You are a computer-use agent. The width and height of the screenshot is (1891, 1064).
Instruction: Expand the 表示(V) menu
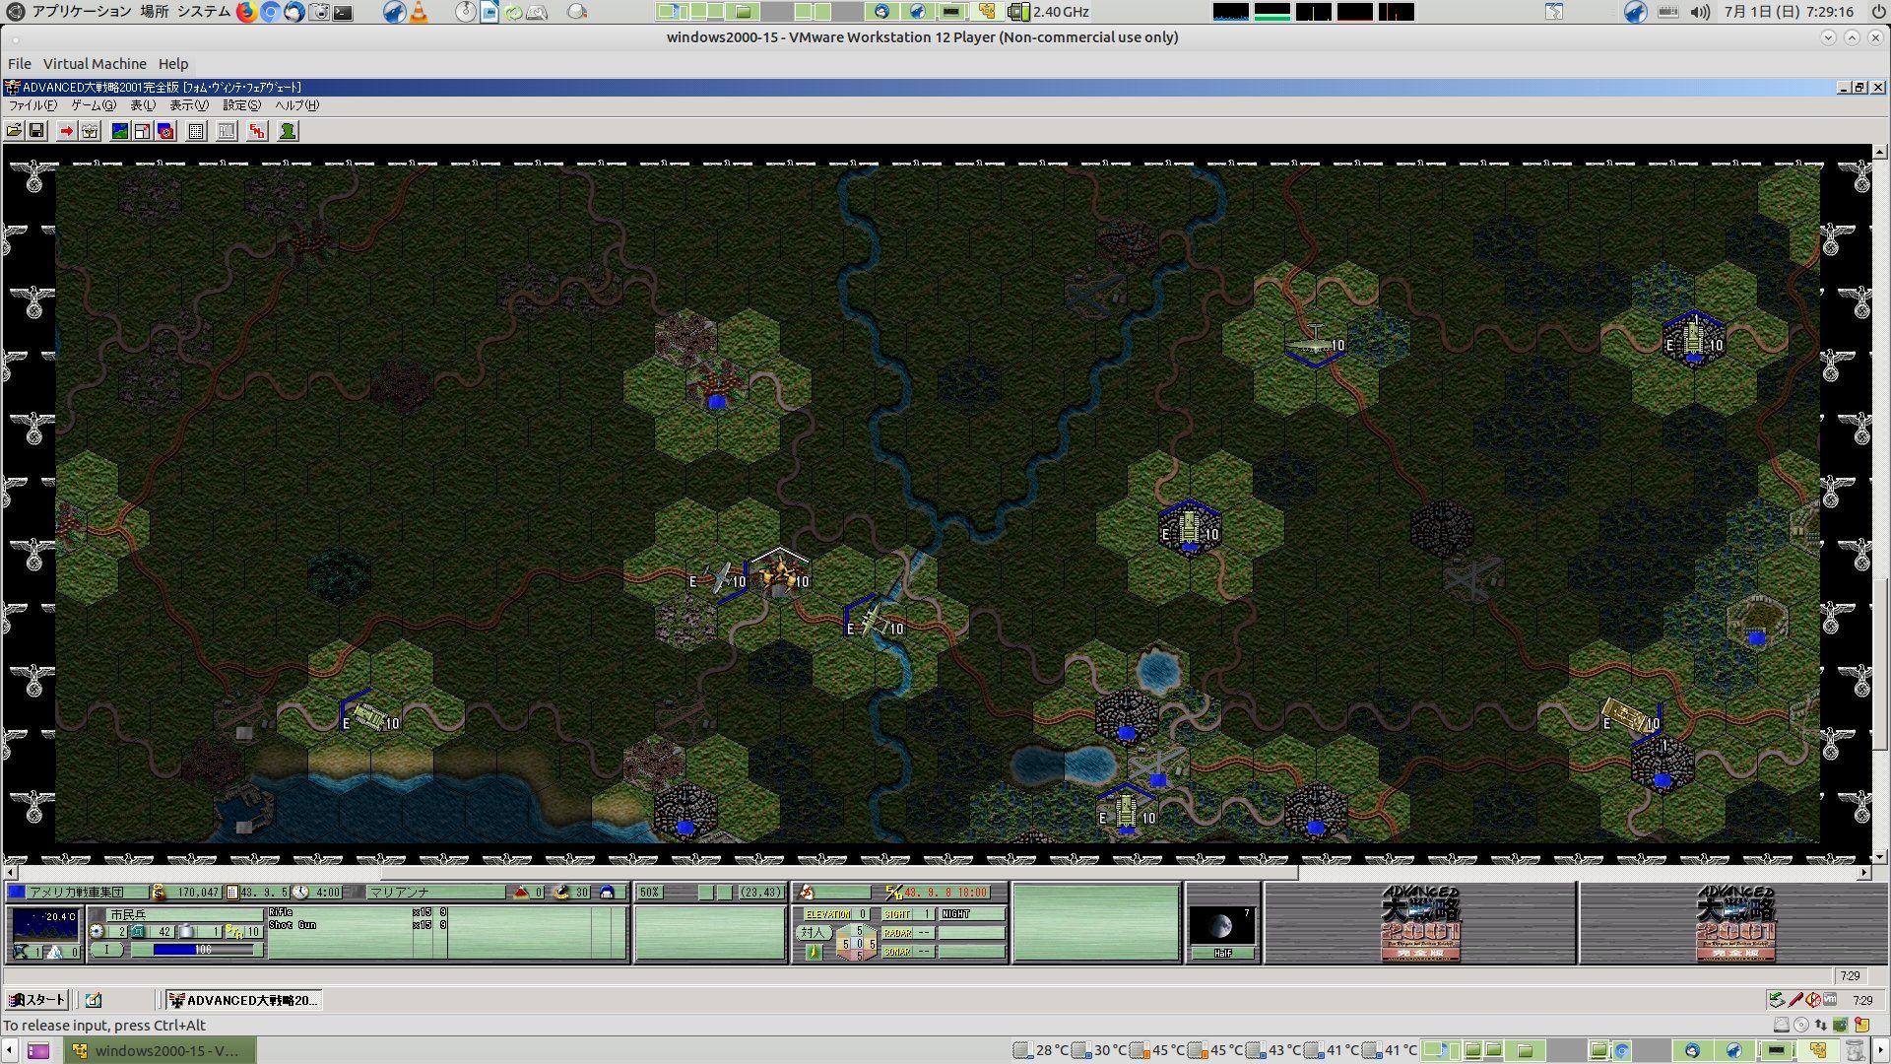[x=188, y=105]
